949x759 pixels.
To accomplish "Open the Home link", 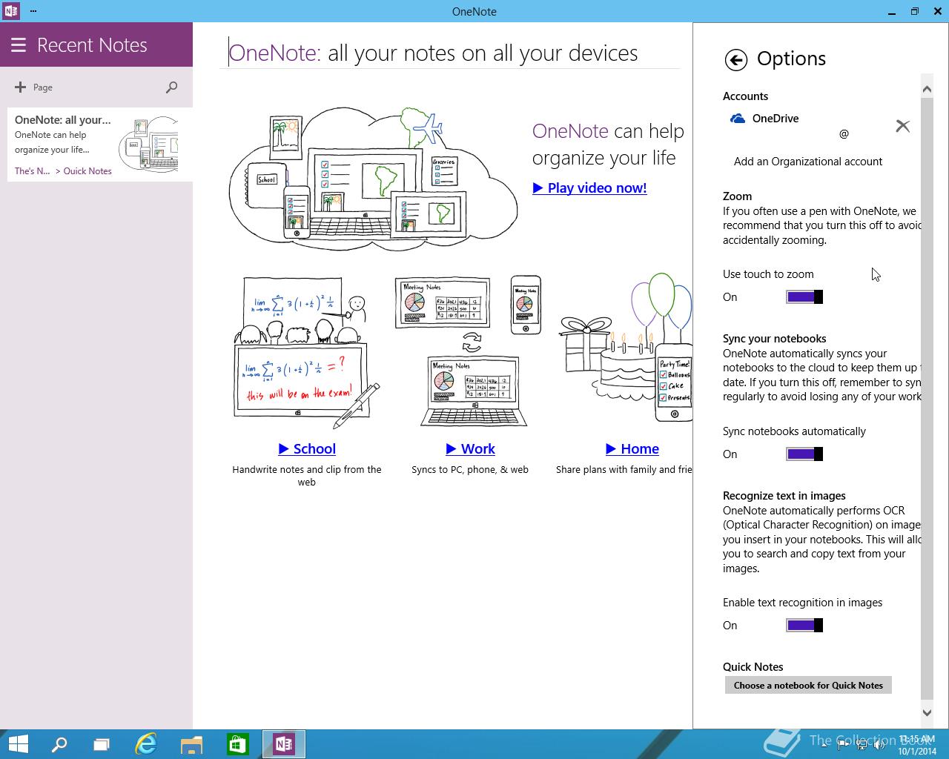I will click(632, 449).
